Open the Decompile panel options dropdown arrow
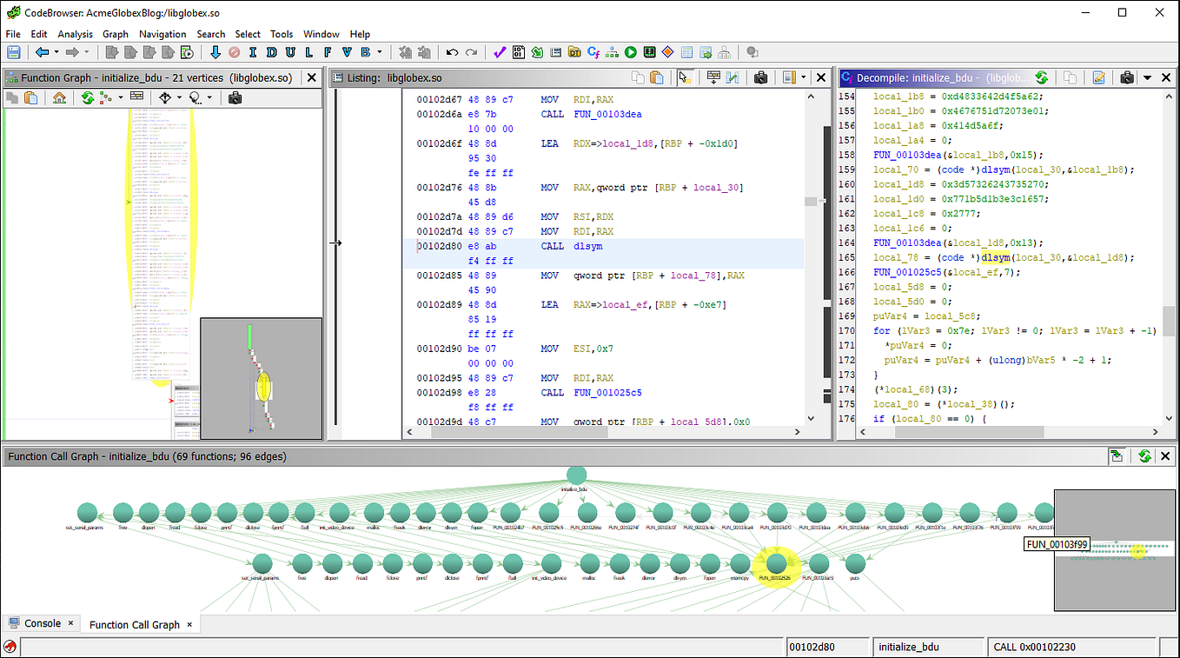 coord(1149,77)
